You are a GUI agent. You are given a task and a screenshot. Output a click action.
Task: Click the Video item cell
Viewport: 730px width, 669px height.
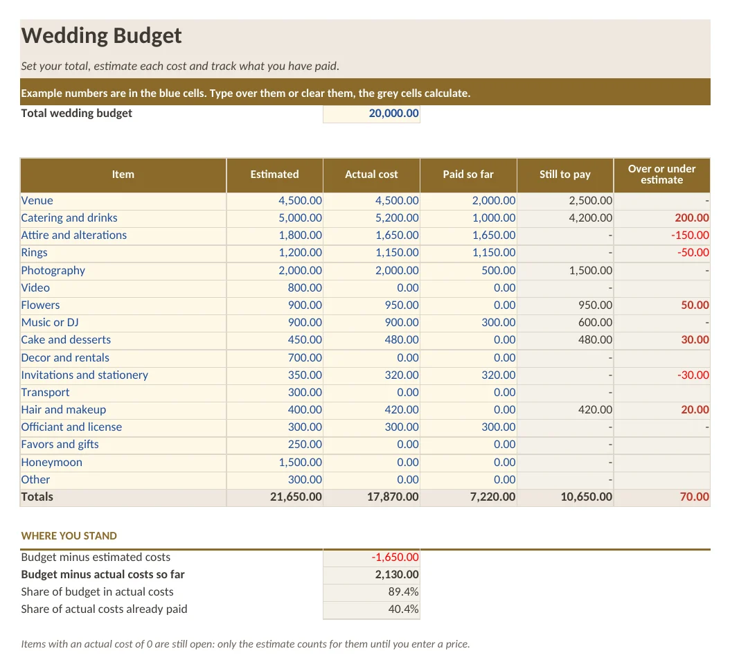pos(123,288)
